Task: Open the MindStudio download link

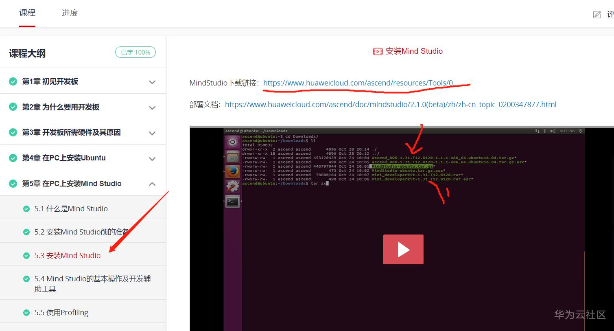Action: (x=358, y=83)
